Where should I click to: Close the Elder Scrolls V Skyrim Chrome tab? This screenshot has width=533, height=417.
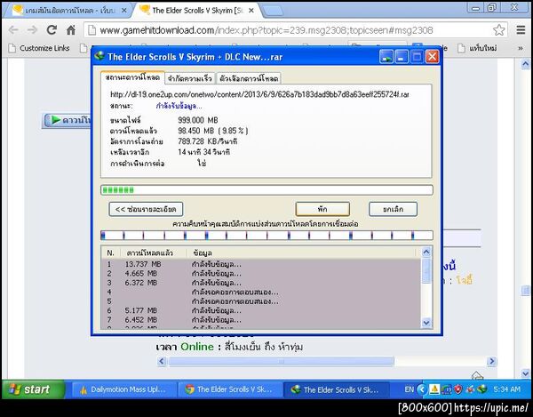(x=251, y=11)
